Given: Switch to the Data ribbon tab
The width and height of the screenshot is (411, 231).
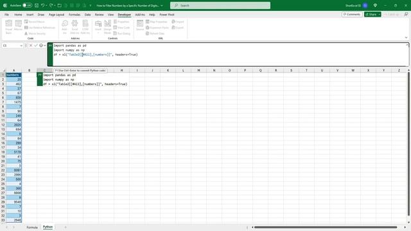Looking at the screenshot, I should click(87, 15).
